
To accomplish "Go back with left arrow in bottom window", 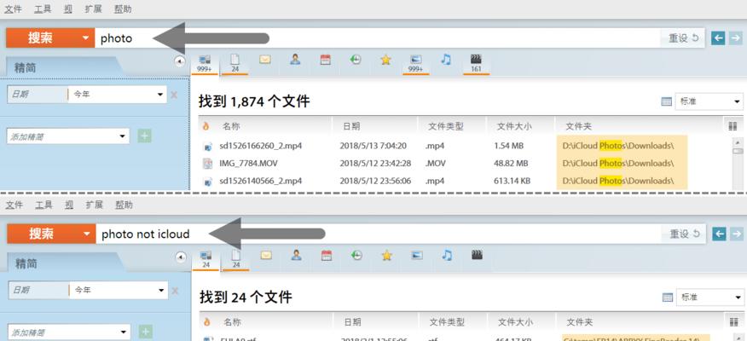I will click(719, 234).
